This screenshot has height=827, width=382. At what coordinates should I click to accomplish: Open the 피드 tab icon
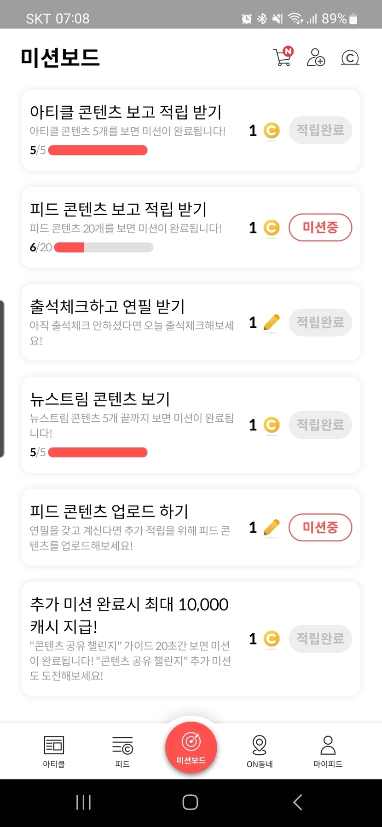point(122,746)
